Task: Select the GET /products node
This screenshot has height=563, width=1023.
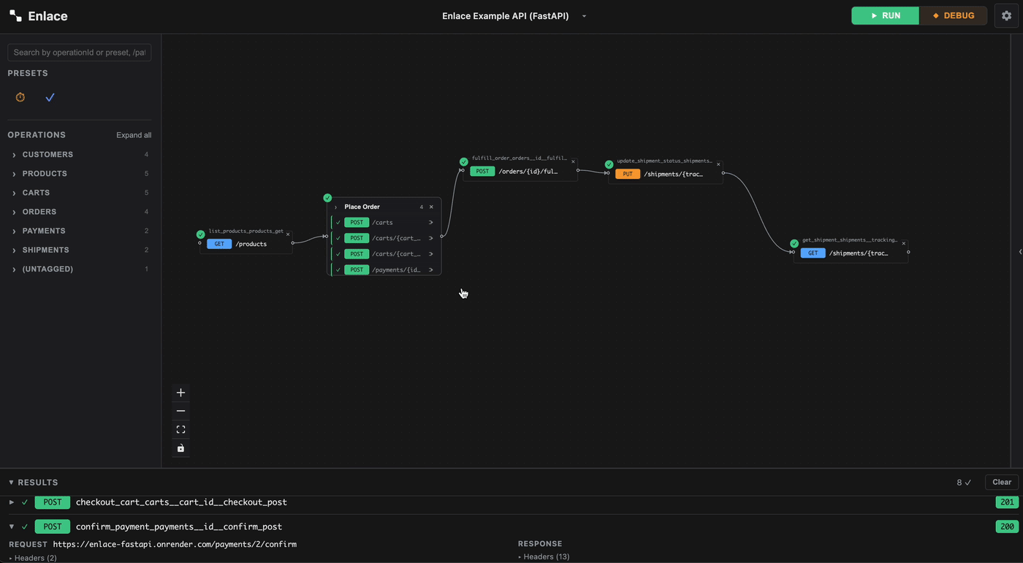Action: 246,244
